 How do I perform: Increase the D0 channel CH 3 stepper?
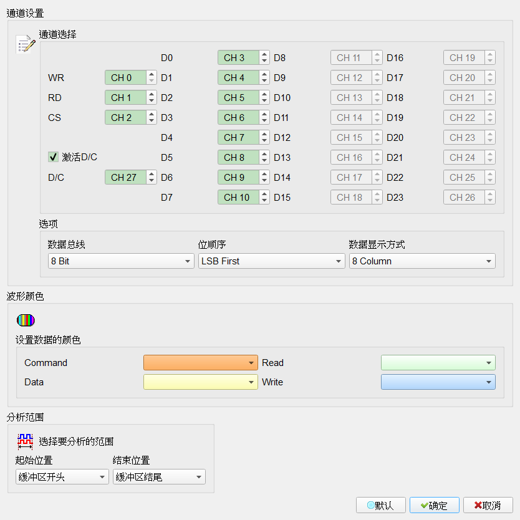coord(264,54)
